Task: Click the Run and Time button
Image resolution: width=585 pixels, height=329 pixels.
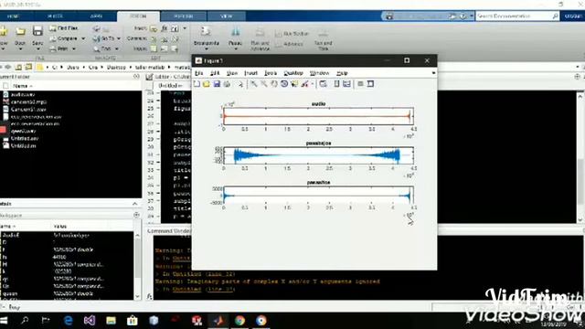Action: [x=323, y=39]
